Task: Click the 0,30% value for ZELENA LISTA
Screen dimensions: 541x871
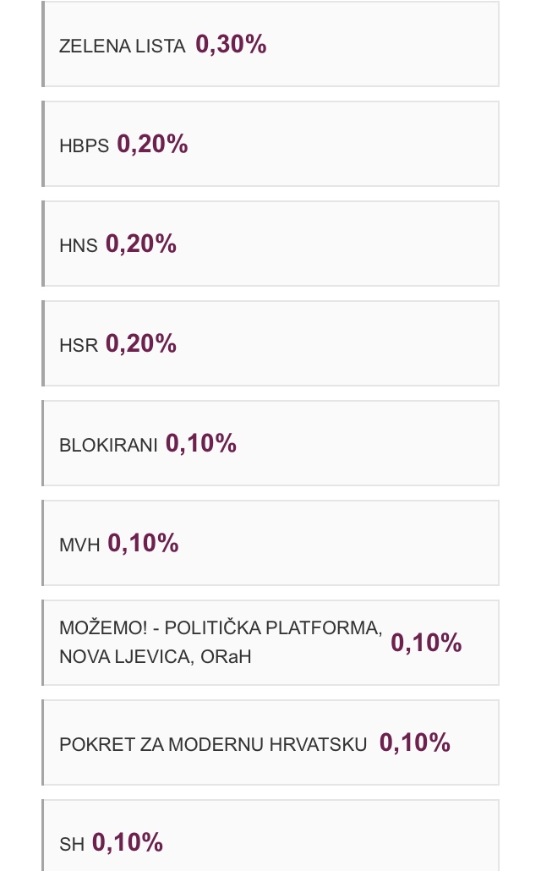Action: [231, 45]
